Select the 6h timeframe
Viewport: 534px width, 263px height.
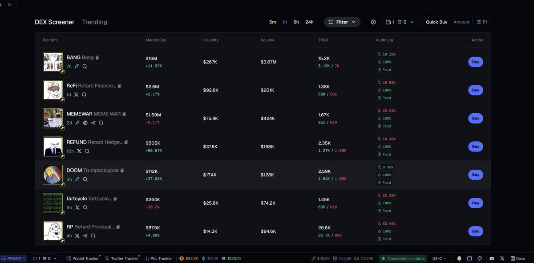(296, 22)
